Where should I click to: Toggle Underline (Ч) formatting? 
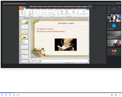[x=40, y=13]
